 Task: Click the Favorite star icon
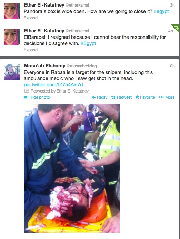coord(137,97)
